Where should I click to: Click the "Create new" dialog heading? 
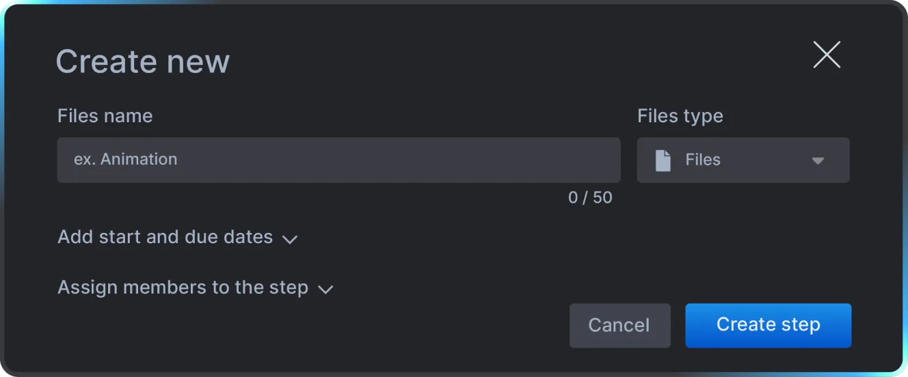[x=143, y=62]
